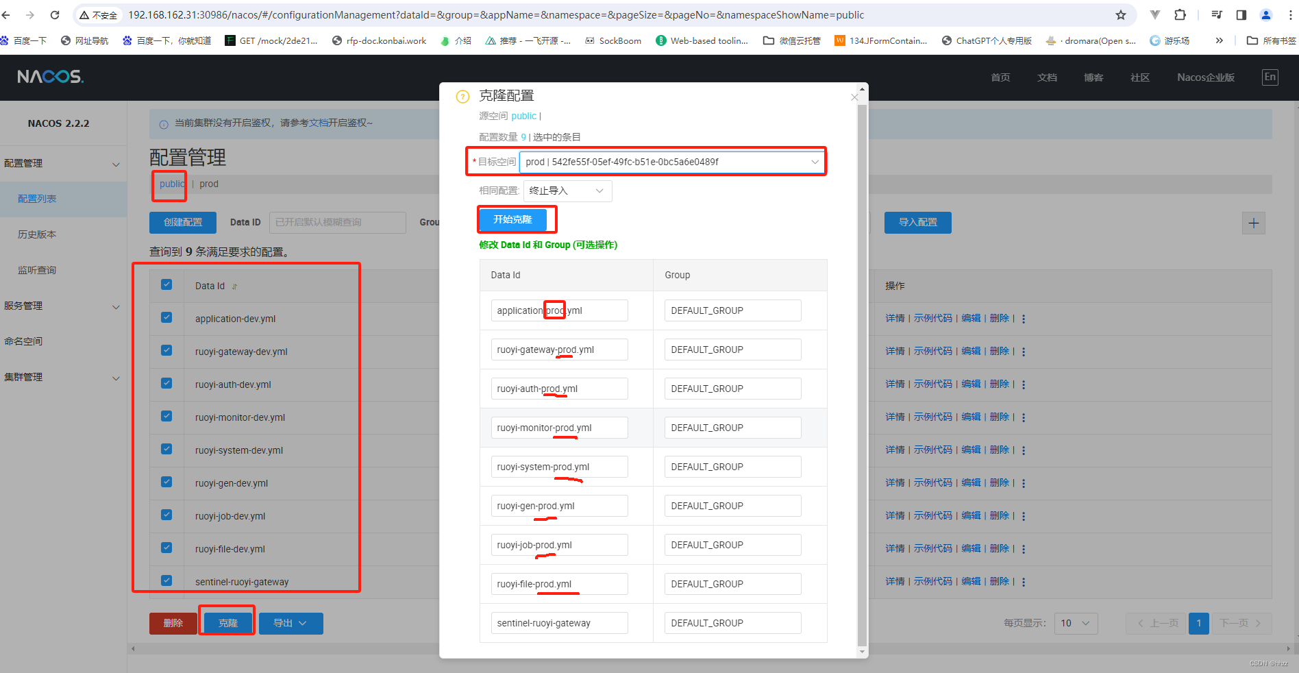Open the Chrome profile avatar
The width and height of the screenshot is (1299, 673).
pyautogui.click(x=1266, y=14)
